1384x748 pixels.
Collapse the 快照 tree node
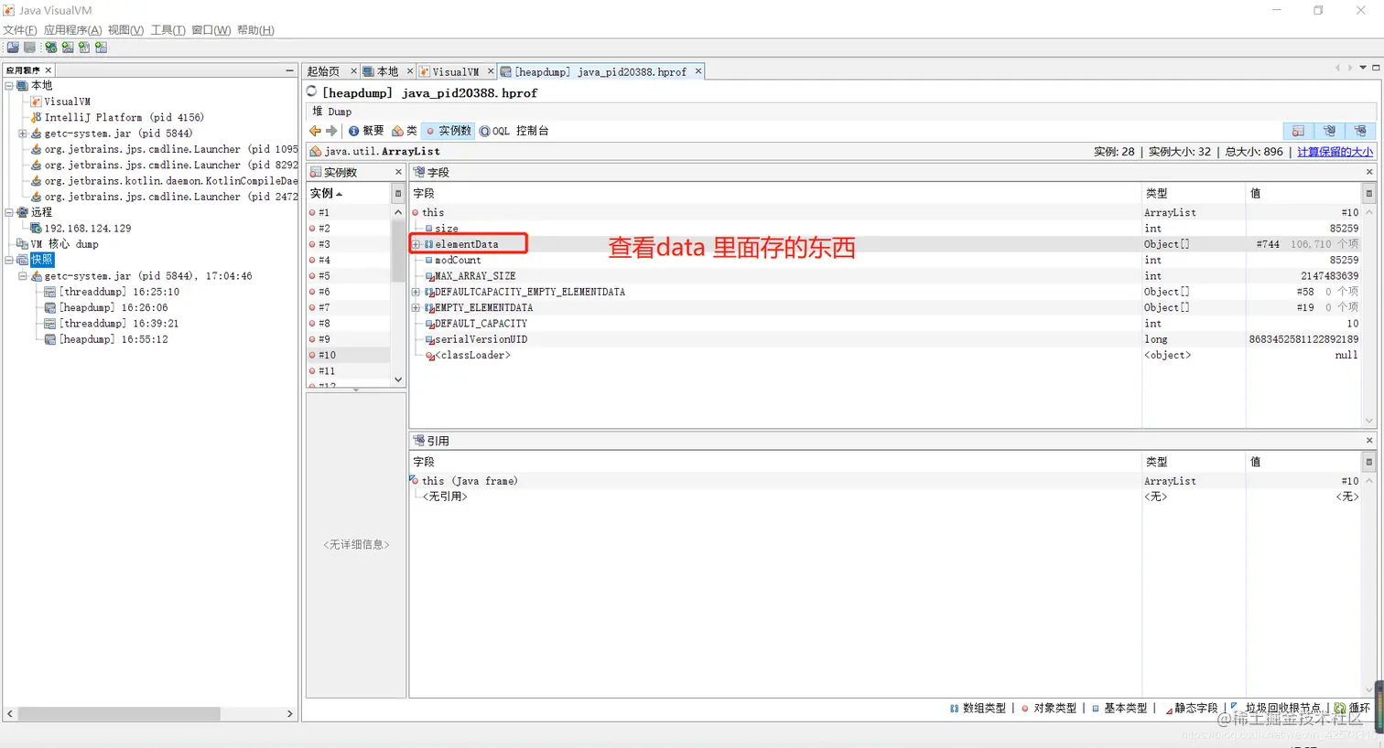[9, 260]
